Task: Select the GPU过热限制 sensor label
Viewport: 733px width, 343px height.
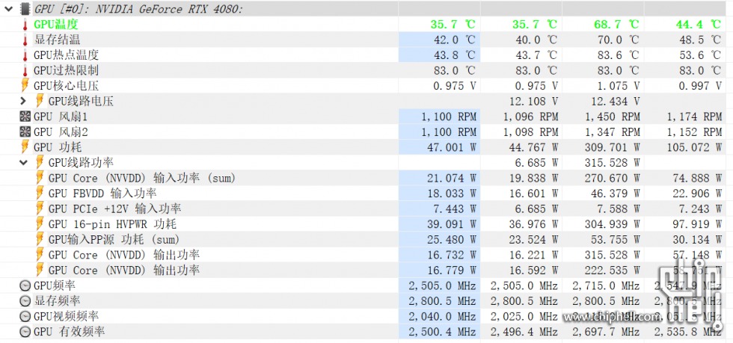Action: 66,70
